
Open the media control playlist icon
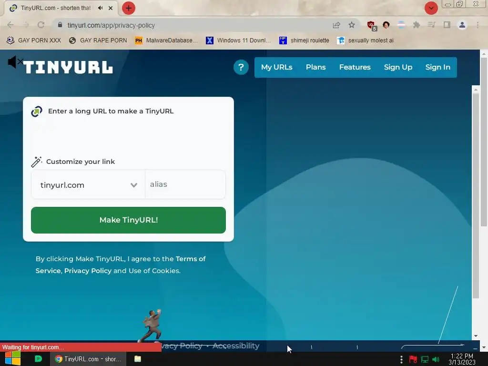click(432, 25)
